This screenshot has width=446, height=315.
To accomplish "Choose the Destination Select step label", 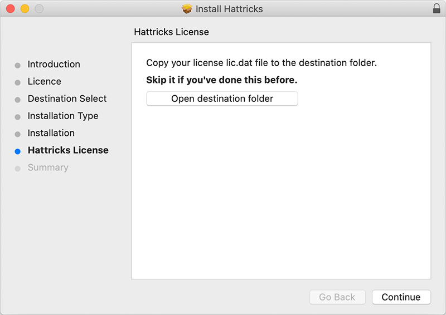I will point(67,99).
